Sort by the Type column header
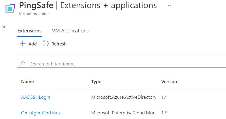 pyautogui.click(x=96, y=82)
